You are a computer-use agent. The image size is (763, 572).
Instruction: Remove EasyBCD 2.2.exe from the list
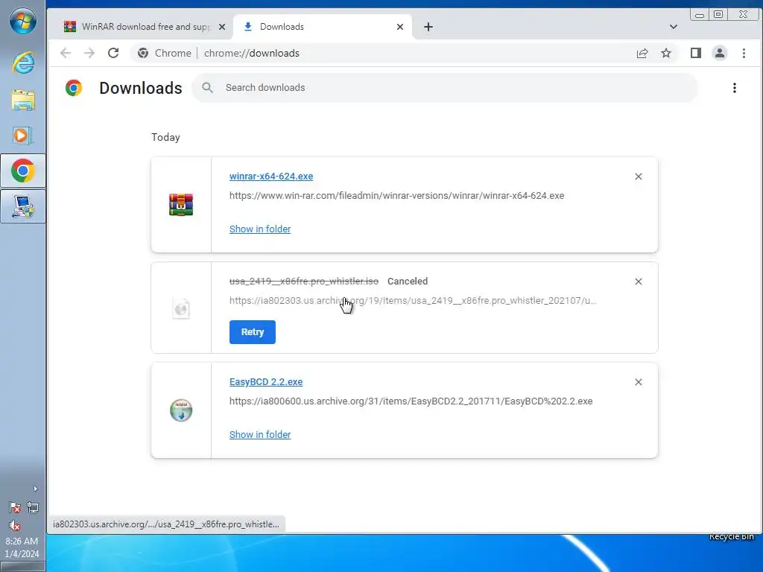pos(639,382)
